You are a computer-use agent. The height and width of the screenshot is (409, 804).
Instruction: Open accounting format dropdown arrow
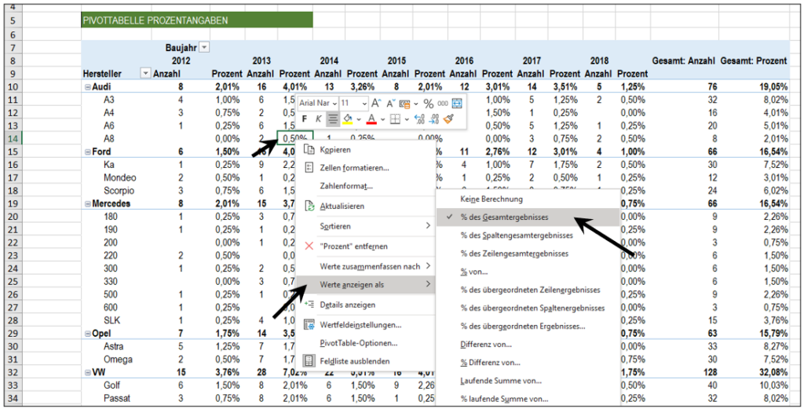point(415,104)
